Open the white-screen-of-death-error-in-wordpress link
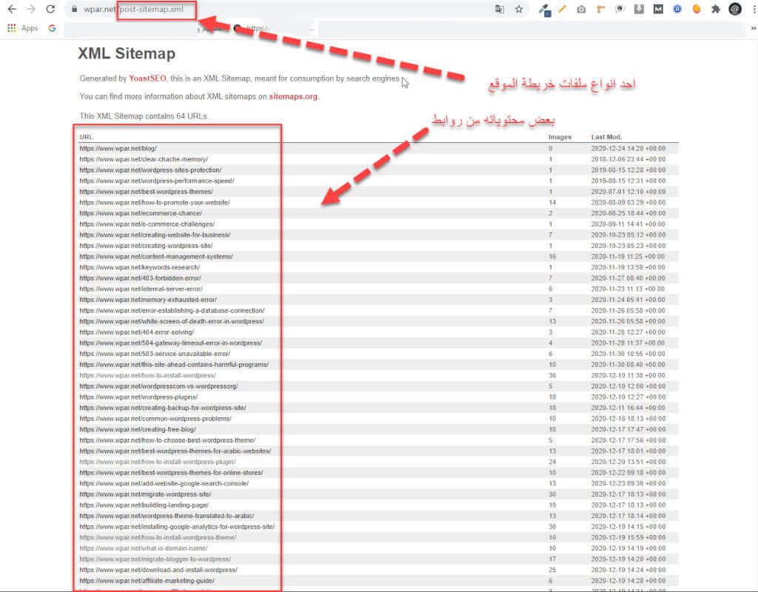Viewport: 758px width, 592px height. point(172,321)
